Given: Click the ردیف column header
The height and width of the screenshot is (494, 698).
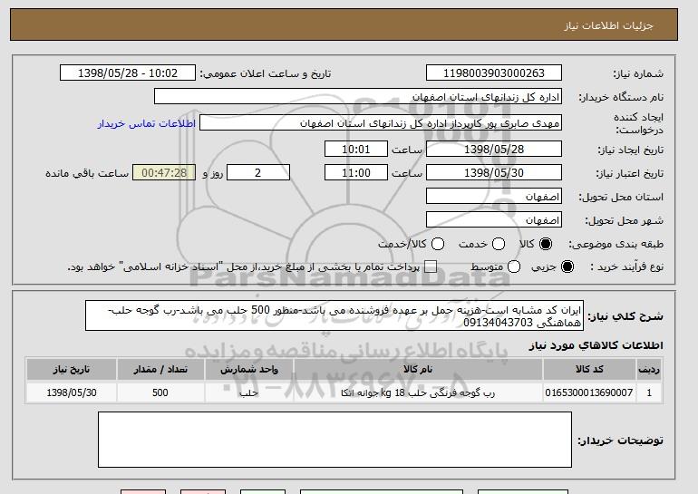Looking at the screenshot, I should click(649, 370).
